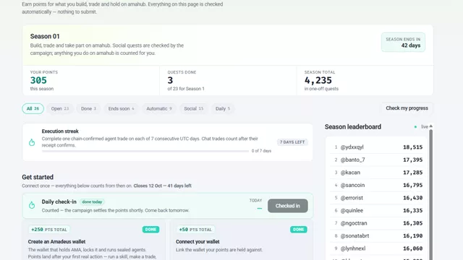Screen dimensions: 463x260
Task: Switch to the Social quests filter
Action: [x=193, y=108]
